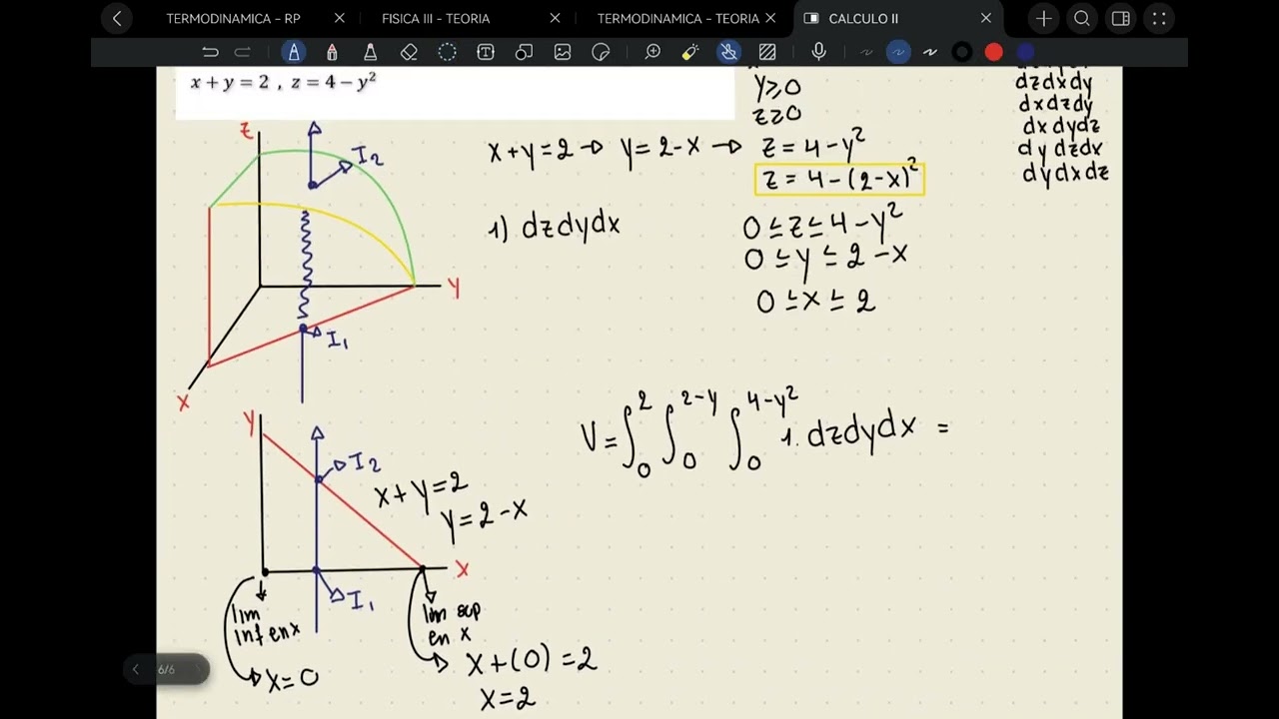Select the Laser pointer tool
Viewport: 1279px width, 719px height.
pyautogui.click(x=690, y=52)
